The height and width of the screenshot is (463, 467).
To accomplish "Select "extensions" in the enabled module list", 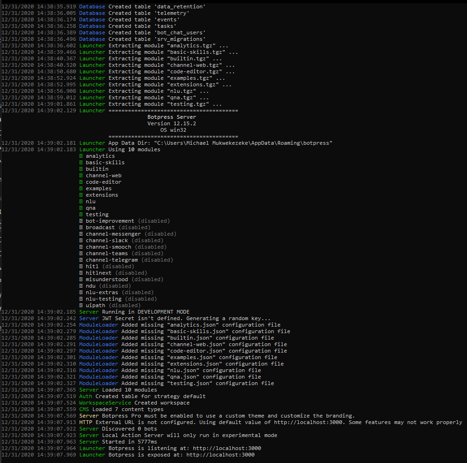I will click(x=102, y=195).
